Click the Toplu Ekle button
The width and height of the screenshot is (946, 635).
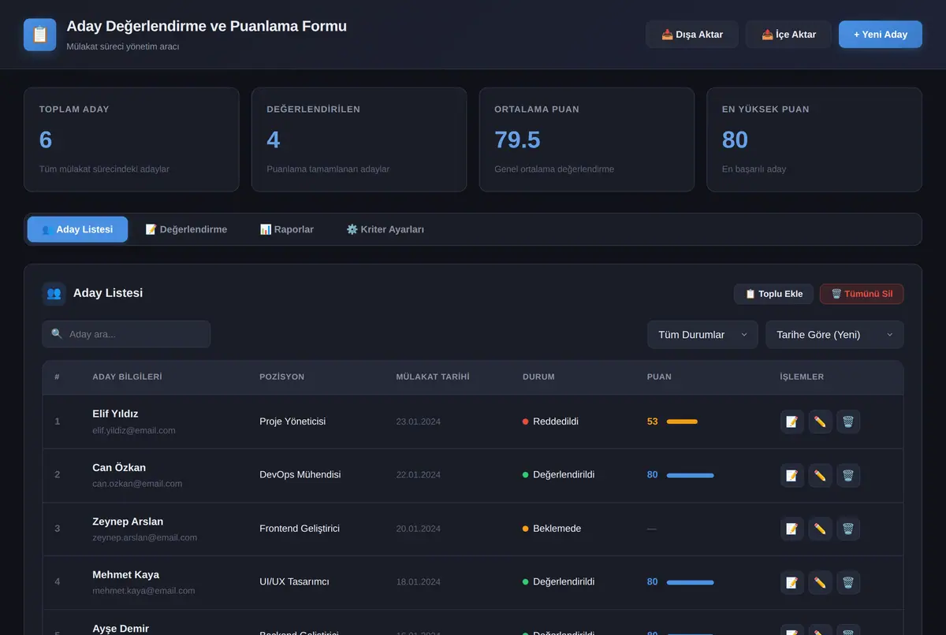(x=773, y=294)
